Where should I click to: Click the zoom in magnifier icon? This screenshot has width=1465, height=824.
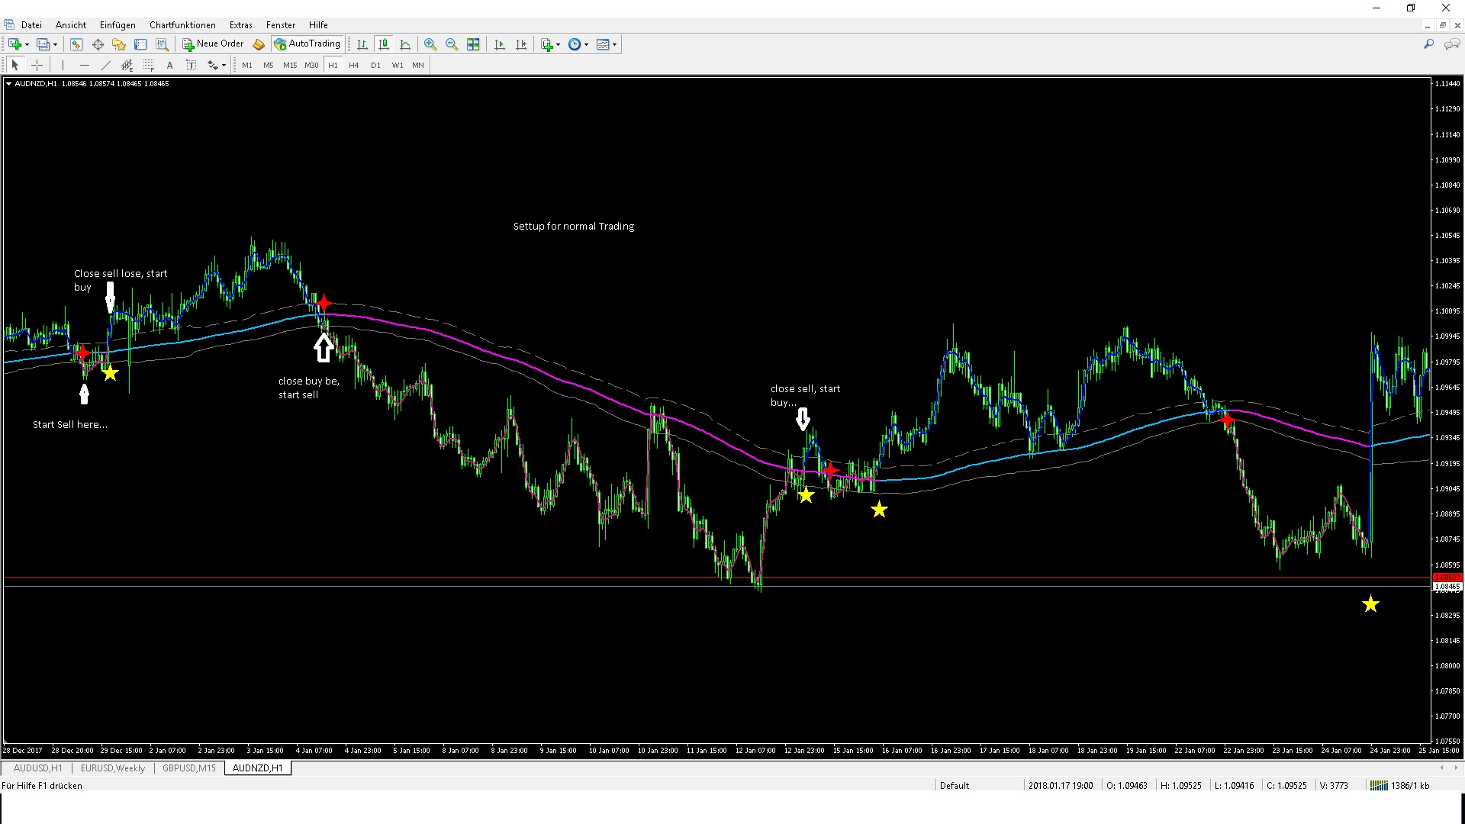click(430, 44)
